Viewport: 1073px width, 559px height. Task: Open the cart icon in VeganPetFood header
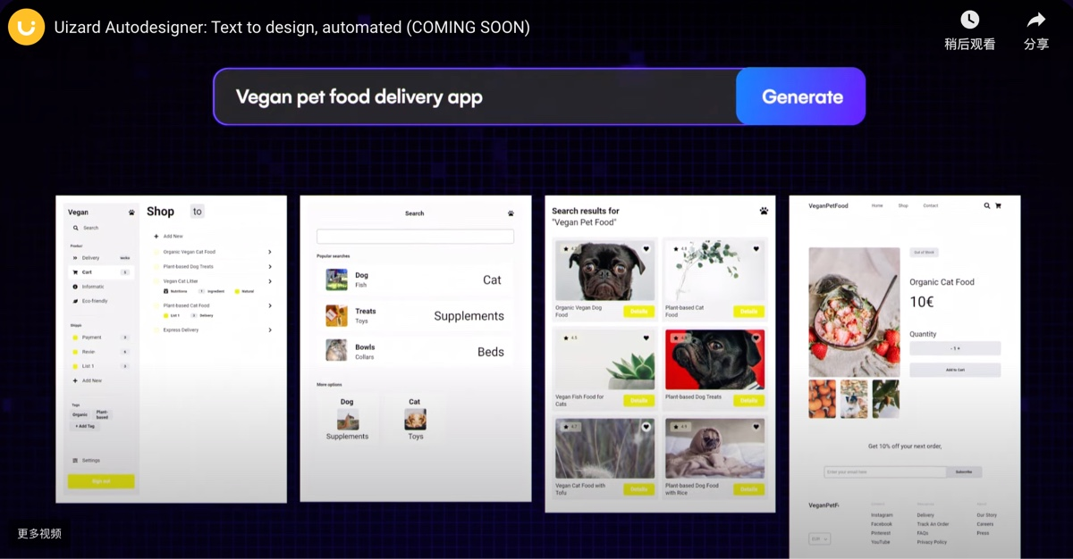click(x=998, y=205)
